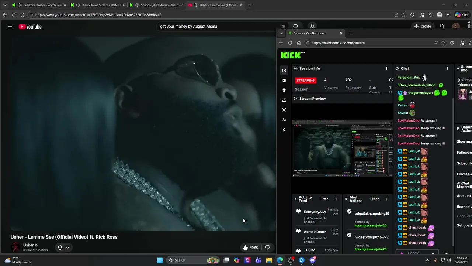Unmute the Shadow_W0lf Stream tab audio icon
472x266 pixels.
(x=137, y=5)
